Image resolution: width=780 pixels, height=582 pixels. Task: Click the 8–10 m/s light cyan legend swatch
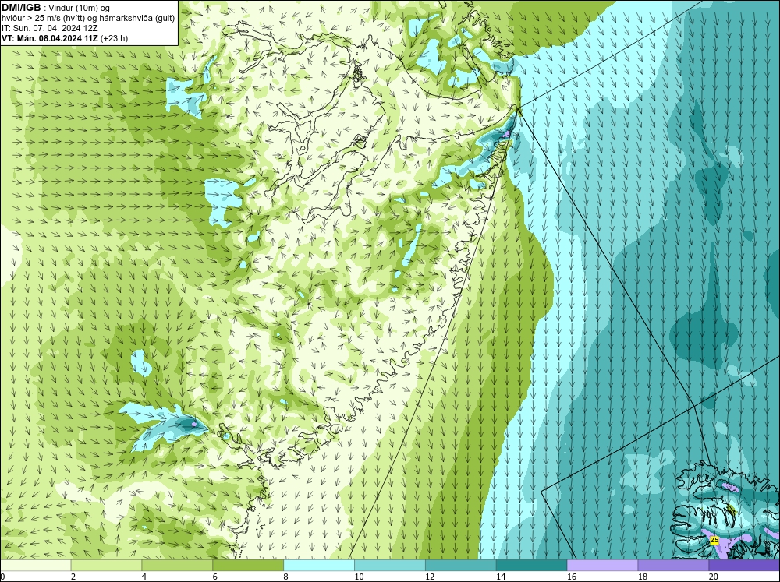point(319,566)
